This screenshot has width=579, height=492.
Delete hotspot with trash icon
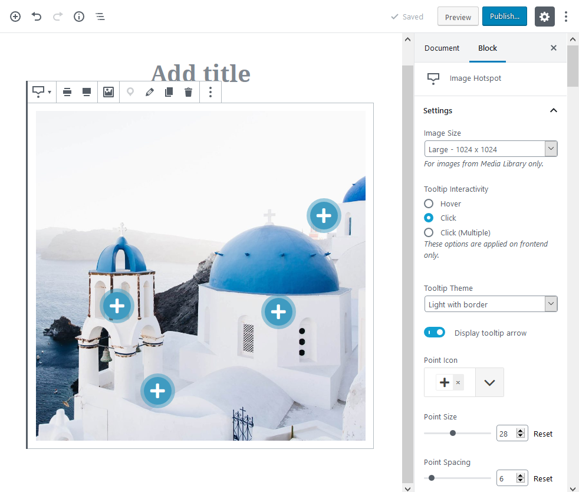tap(188, 92)
